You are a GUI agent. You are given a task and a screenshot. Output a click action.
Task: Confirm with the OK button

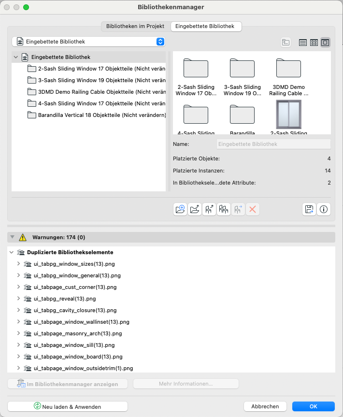coord(314,406)
